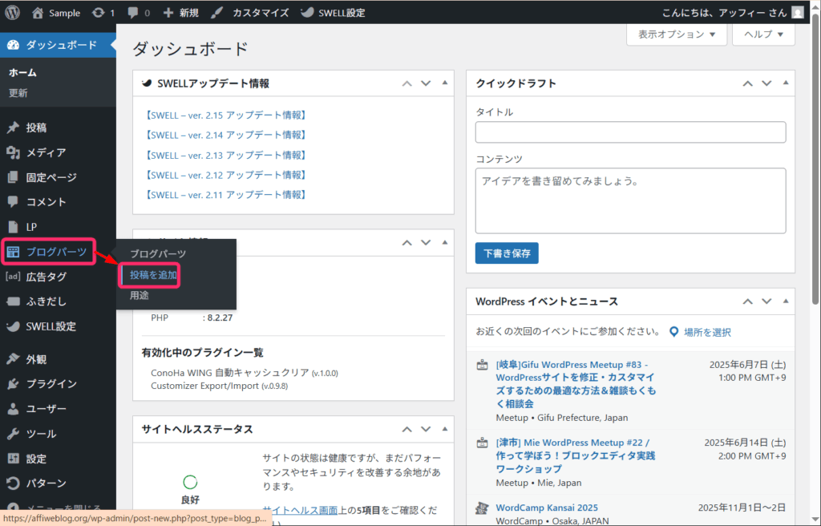The width and height of the screenshot is (821, 526).
Task: Open SWELL ver. 2.13 アップデート情報 link
Action: (x=224, y=155)
